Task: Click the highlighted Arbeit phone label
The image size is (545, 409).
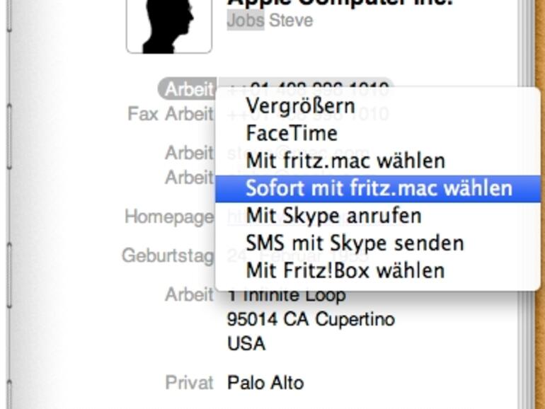Action: [x=188, y=89]
